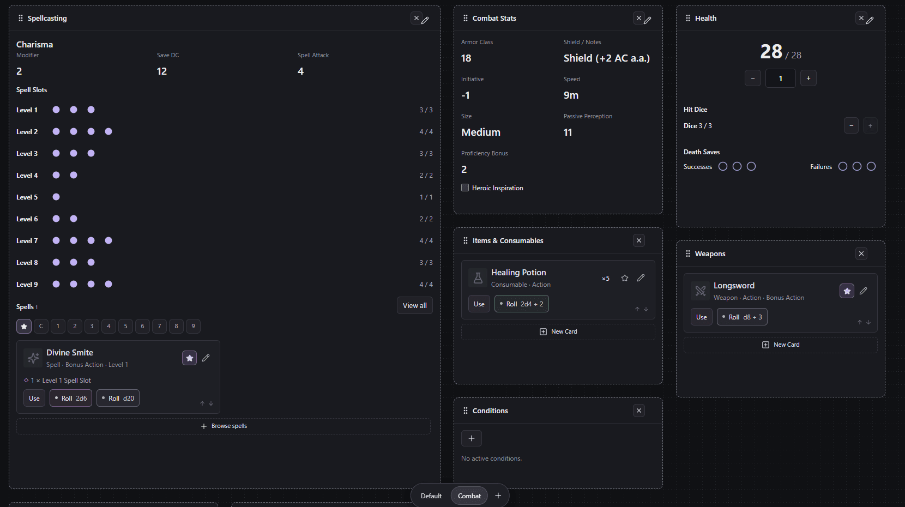The width and height of the screenshot is (905, 507).
Task: Move Longsword card down
Action: (868, 322)
